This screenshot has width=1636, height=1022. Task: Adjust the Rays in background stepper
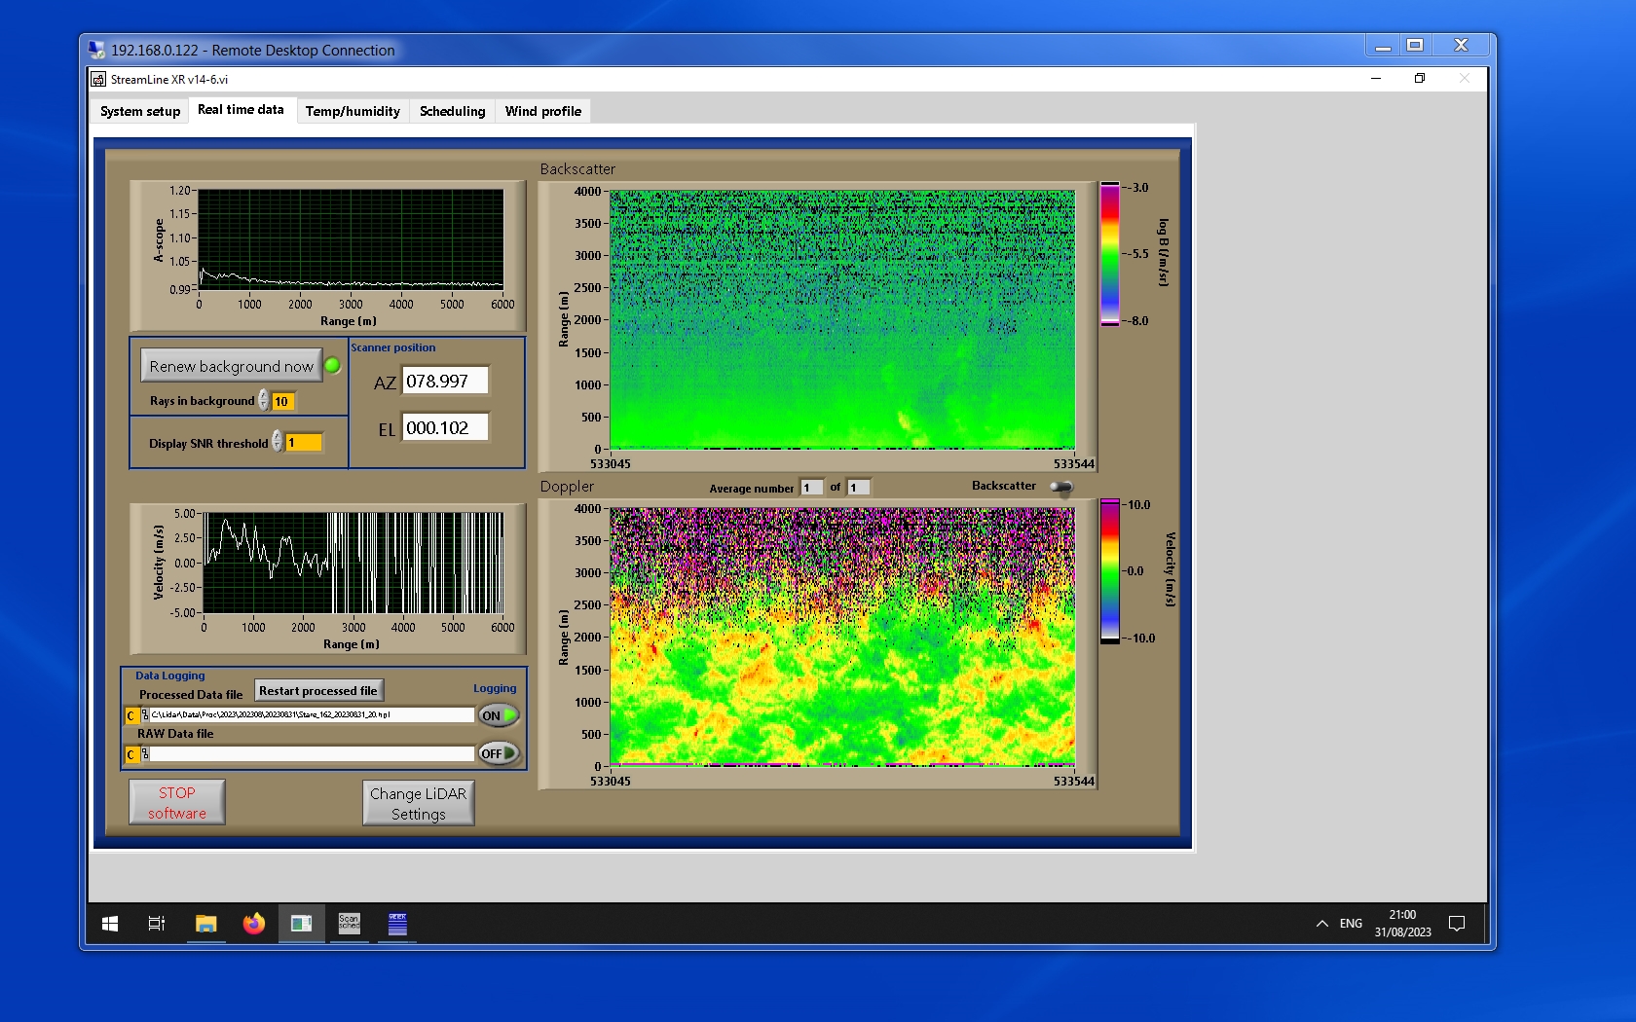[x=264, y=401]
